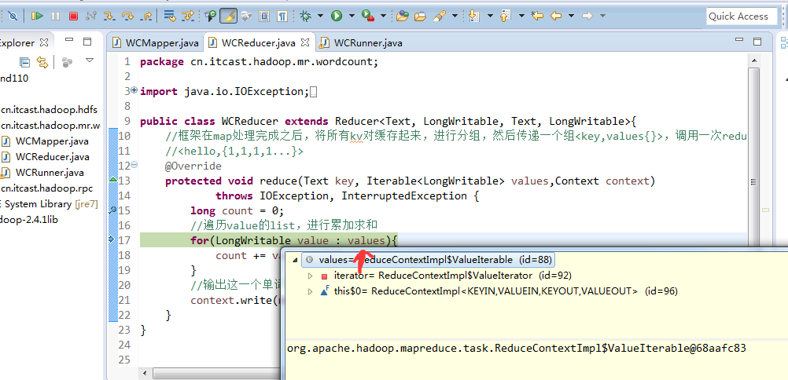Toggle Show Whitespace Characters icon

tap(282, 16)
